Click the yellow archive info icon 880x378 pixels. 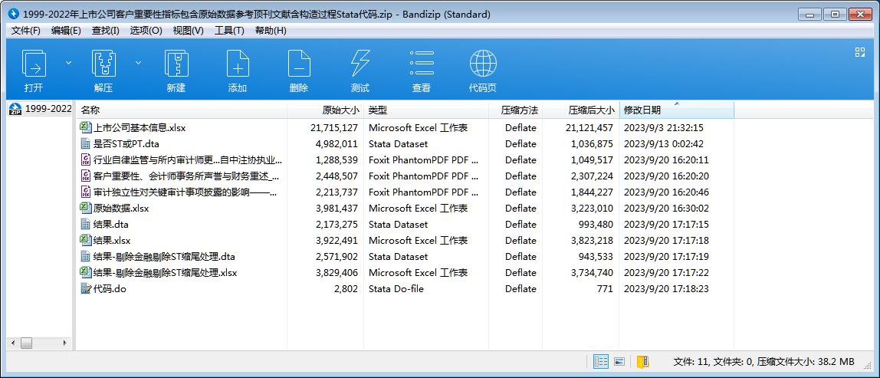pyautogui.click(x=643, y=362)
